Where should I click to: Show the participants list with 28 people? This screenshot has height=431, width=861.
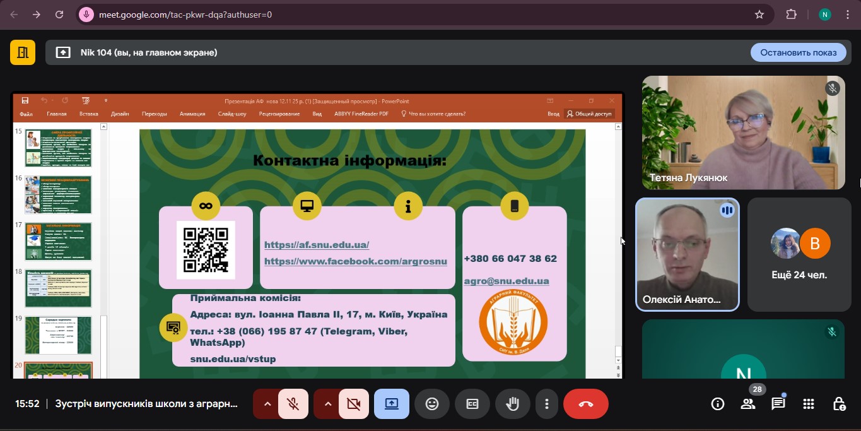click(748, 404)
